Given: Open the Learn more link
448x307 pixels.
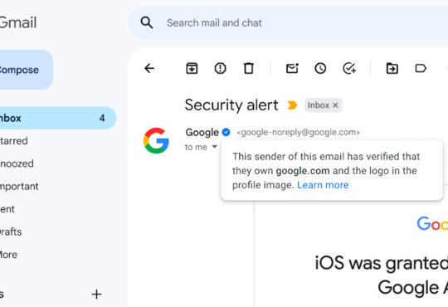Looking at the screenshot, I should [x=323, y=185].
